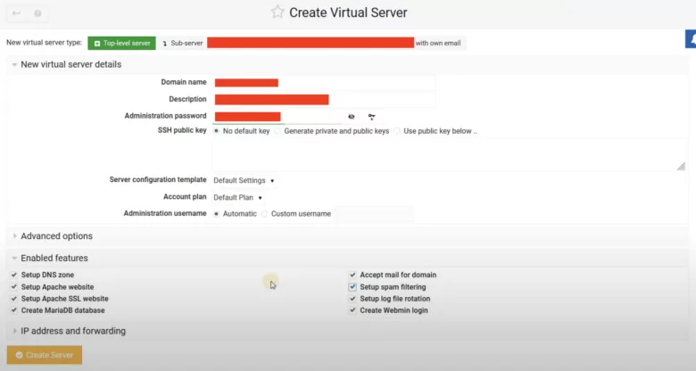Select the Top-level server tab
This screenshot has height=371, width=696.
point(121,43)
